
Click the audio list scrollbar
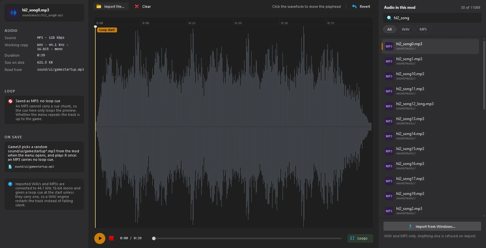pos(484,75)
